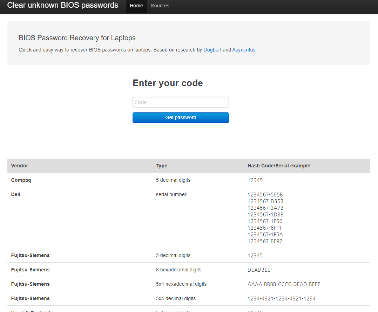Select Dell serial example 1234567-1D3B
This screenshot has height=312, width=378.
265,215
